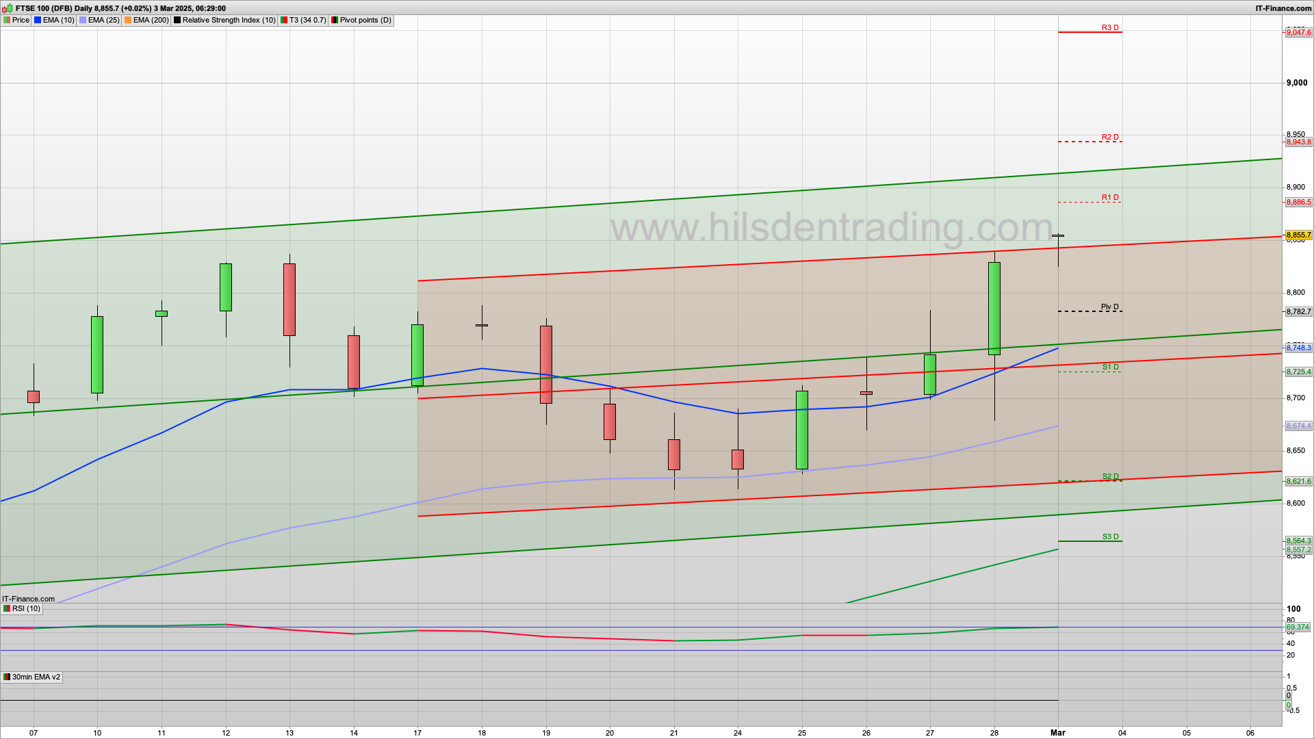This screenshot has height=739, width=1314.
Task: Click the S3 D pivot label
Action: click(x=1111, y=537)
